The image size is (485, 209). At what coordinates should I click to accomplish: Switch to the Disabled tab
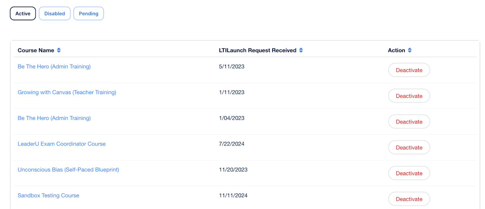coord(55,14)
